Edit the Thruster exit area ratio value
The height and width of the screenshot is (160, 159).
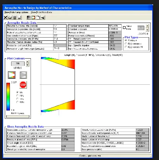[60, 26]
